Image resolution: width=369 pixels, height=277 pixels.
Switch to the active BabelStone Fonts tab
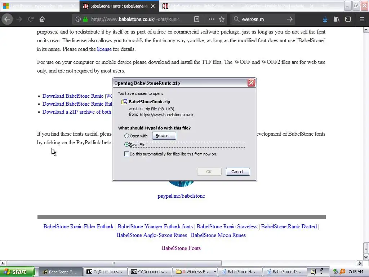click(x=119, y=6)
